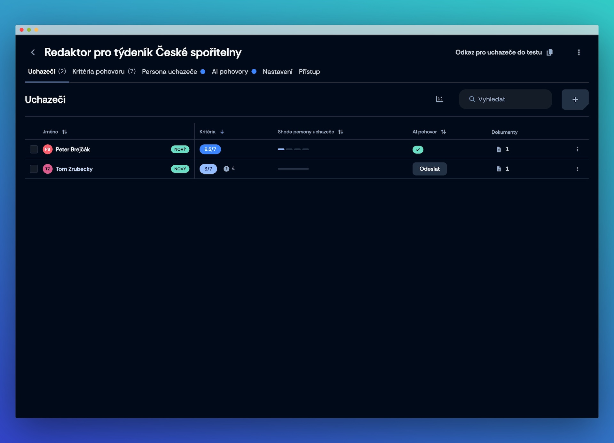
Task: Open the scatter chart view icon
Action: (439, 99)
